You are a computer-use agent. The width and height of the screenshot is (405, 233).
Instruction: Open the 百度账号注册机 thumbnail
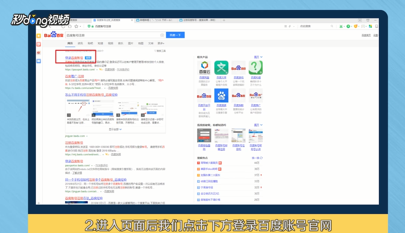(239, 136)
